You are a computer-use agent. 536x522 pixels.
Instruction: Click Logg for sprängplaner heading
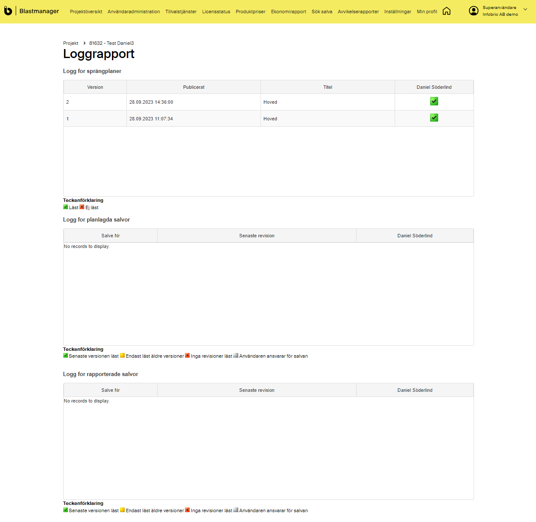(92, 71)
